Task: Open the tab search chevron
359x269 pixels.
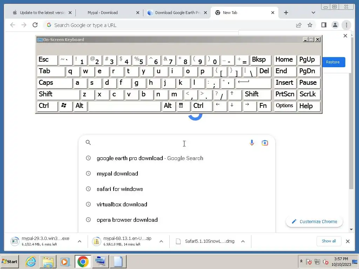Action: (313, 13)
